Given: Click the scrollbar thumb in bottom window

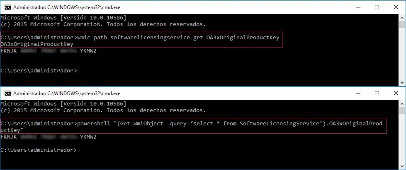Looking at the screenshot, I should click(402, 110).
